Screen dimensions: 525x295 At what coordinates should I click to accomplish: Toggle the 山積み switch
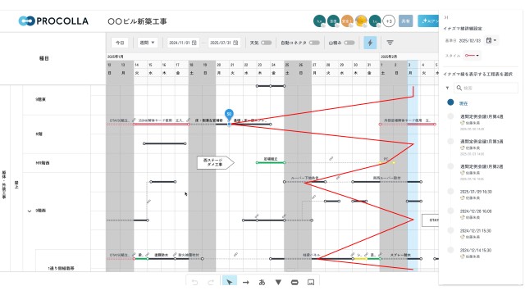[x=349, y=43]
